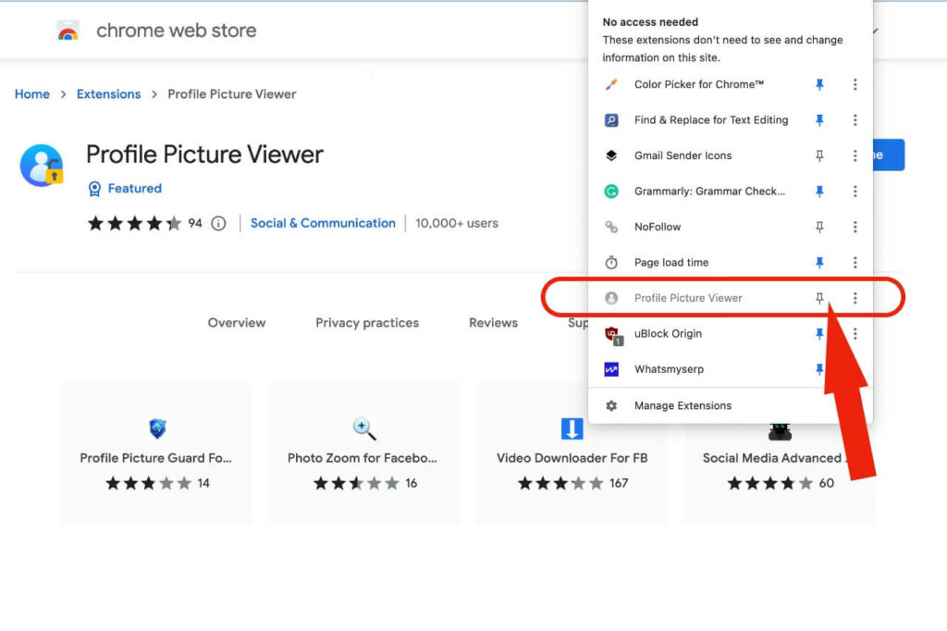The height and width of the screenshot is (631, 947).
Task: Click the NoFollow extension icon
Action: click(x=611, y=228)
